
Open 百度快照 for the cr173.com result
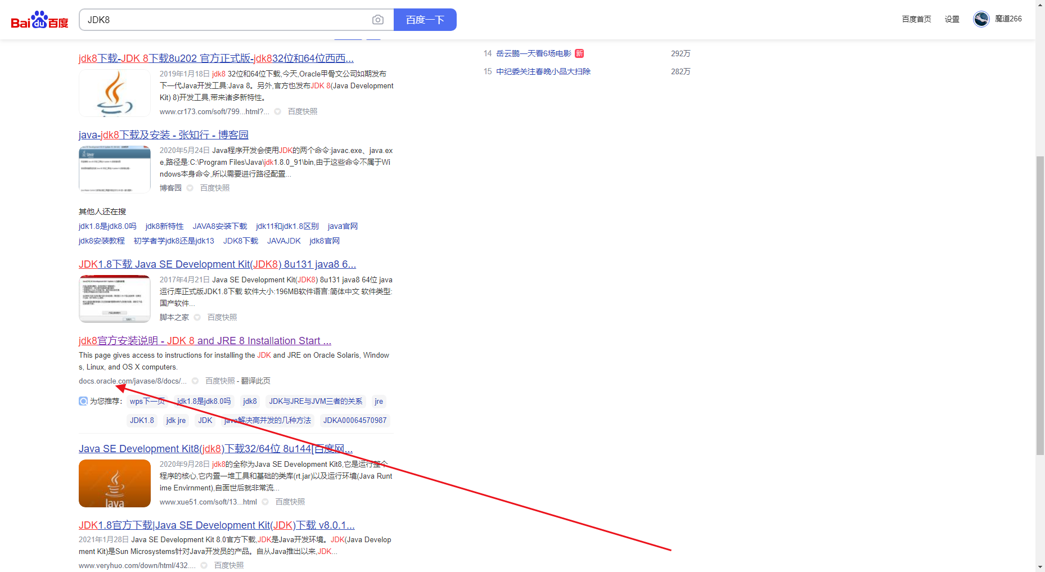[303, 111]
